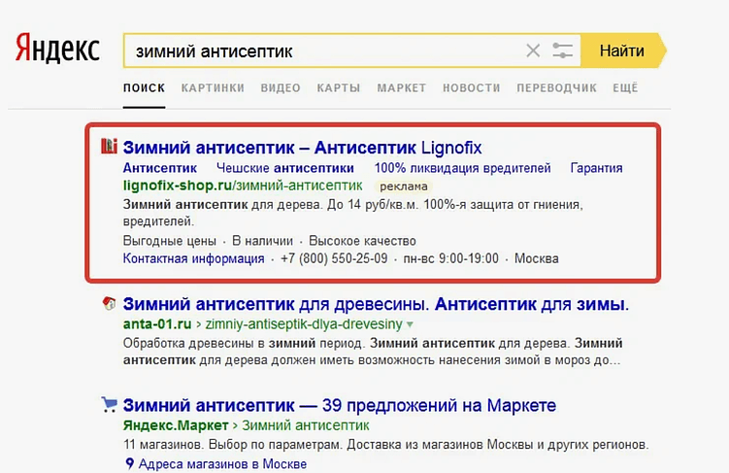The image size is (729, 473).
Task: Click the map pin icon near Адреса магазинов
Action: tap(130, 463)
